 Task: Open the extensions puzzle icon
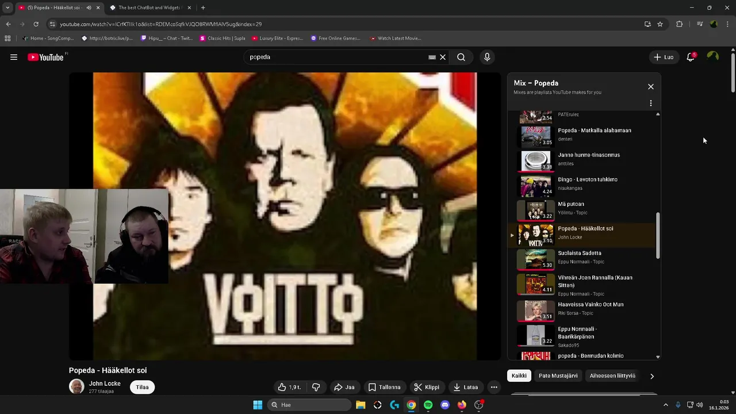(x=679, y=24)
